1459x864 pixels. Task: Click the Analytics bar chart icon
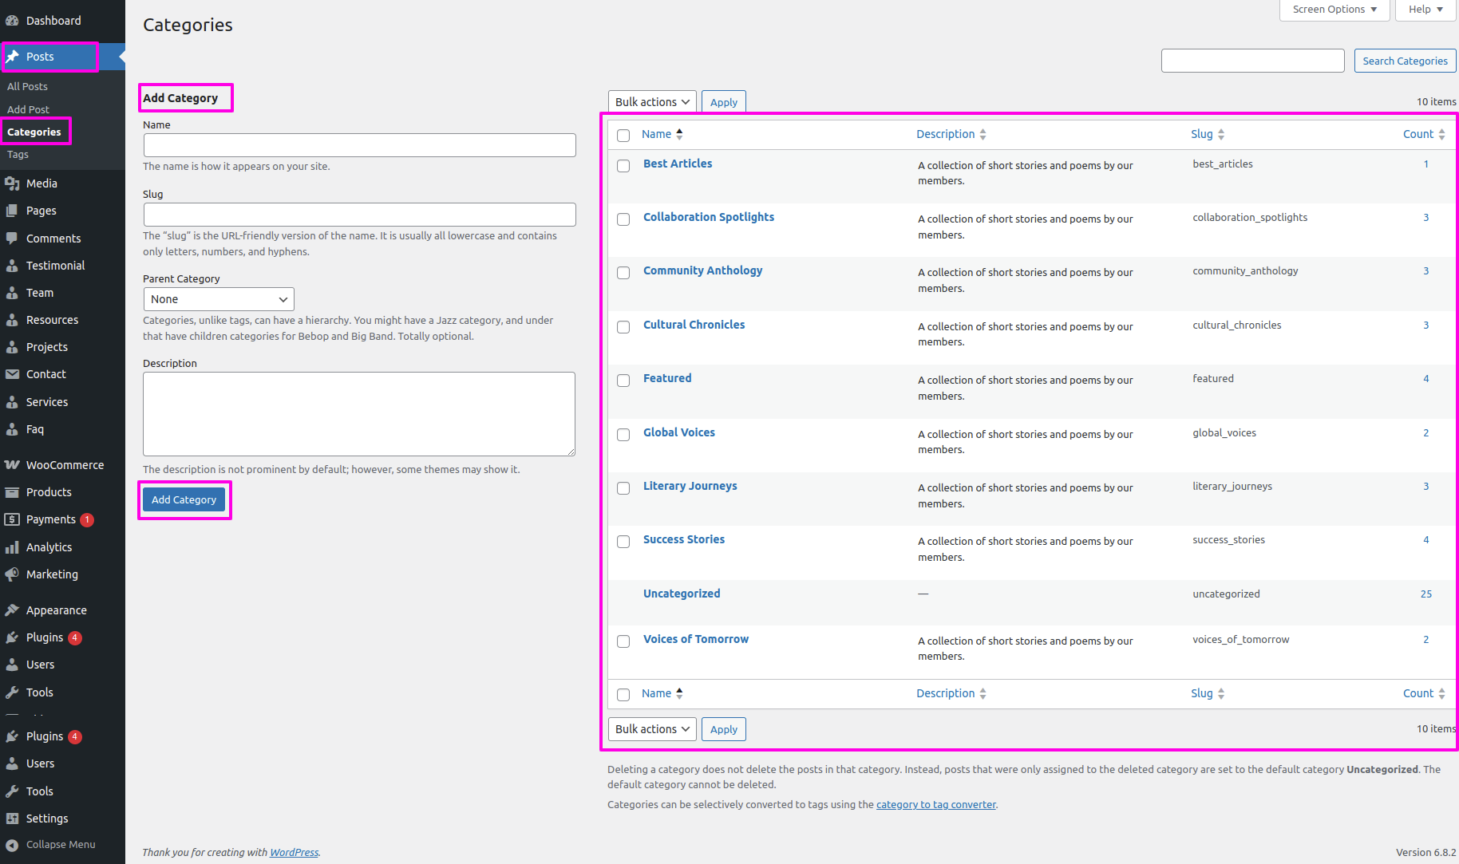point(12,547)
